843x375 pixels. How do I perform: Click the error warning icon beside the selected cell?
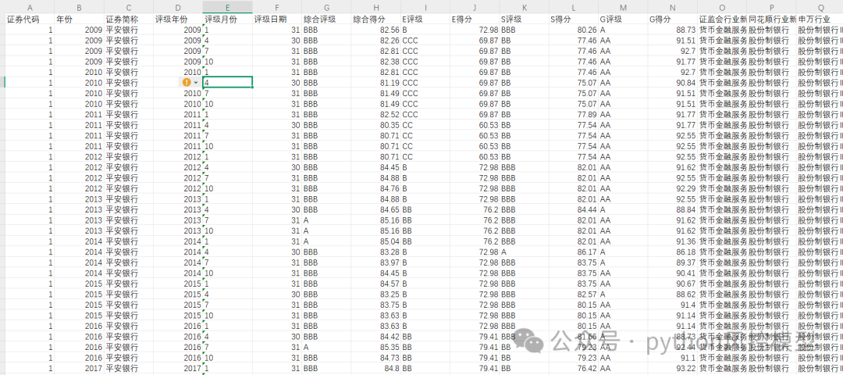click(187, 82)
